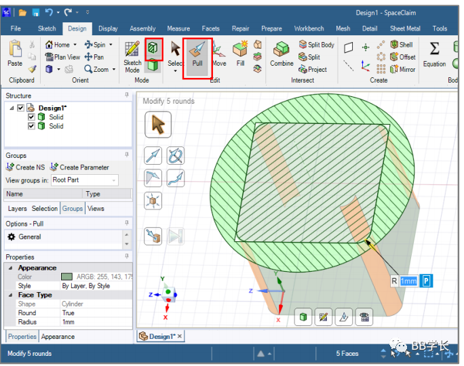Switch to Sketch ribbon tab
464x366 pixels.
(47, 28)
